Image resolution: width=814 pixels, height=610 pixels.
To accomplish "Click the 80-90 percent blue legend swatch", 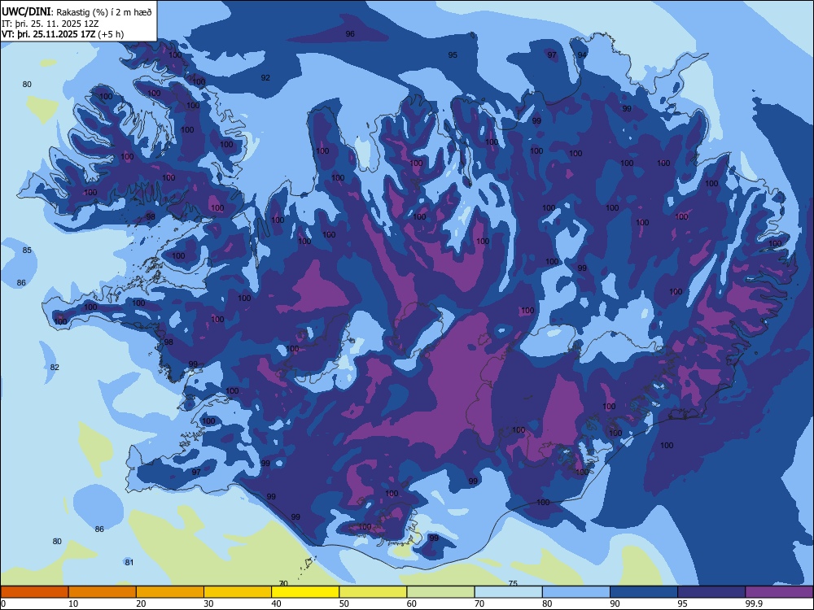I will point(576,592).
